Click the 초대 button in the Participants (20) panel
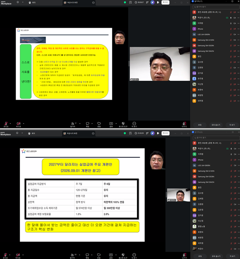 point(200,256)
